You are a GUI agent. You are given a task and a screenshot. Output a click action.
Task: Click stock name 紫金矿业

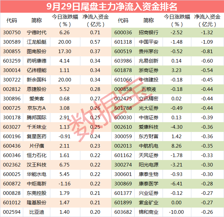(x=149, y=202)
